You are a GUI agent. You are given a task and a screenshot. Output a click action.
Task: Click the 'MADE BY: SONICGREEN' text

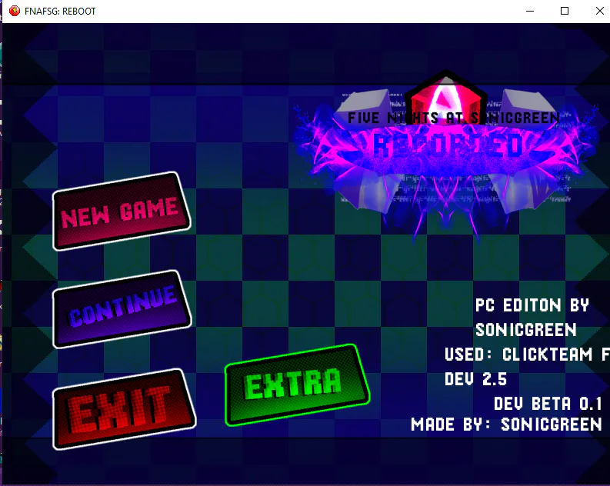click(x=506, y=424)
